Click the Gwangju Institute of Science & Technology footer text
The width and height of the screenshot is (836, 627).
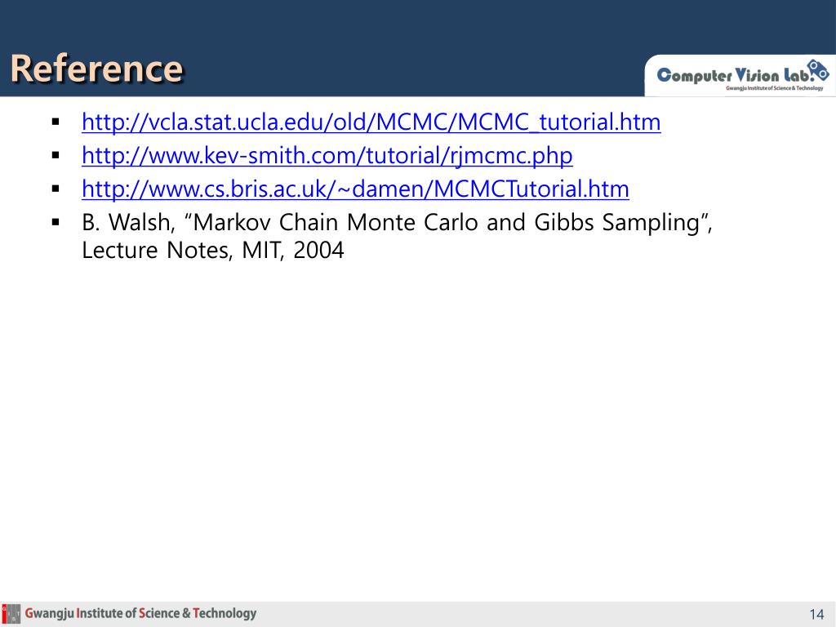pyautogui.click(x=140, y=614)
